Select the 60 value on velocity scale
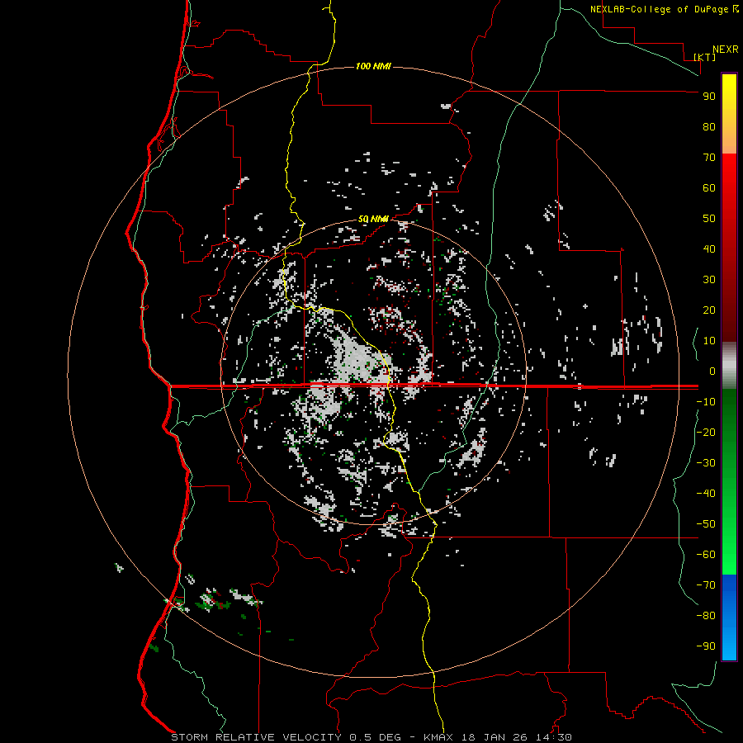 (709, 188)
